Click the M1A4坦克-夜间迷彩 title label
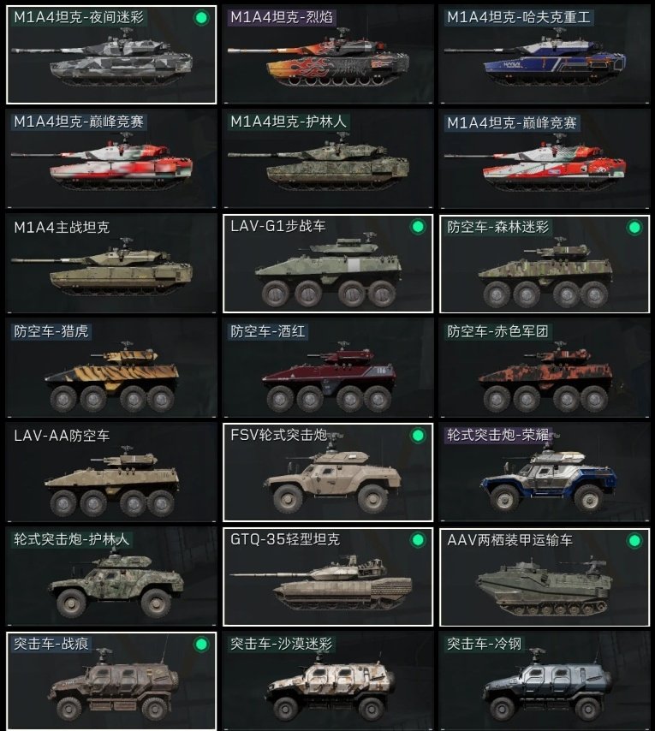 click(x=79, y=18)
